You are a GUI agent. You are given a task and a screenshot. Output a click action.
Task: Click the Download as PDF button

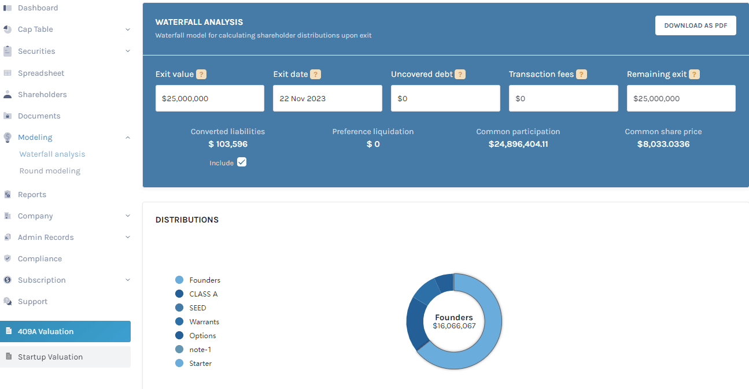click(x=695, y=25)
